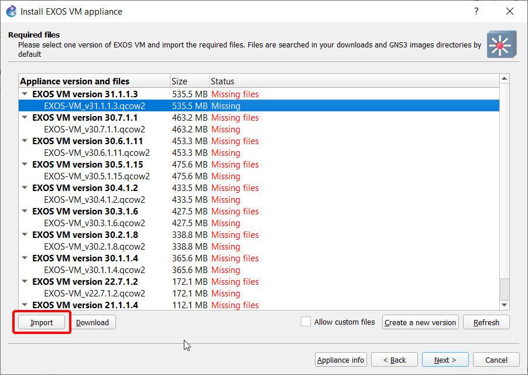Collapse EXOS VM version 31.1.1.3
The height and width of the screenshot is (375, 528).
coord(25,94)
